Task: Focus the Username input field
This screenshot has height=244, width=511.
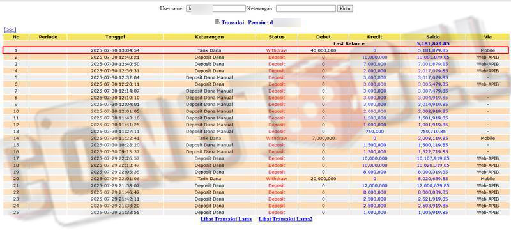Action: 216,8
